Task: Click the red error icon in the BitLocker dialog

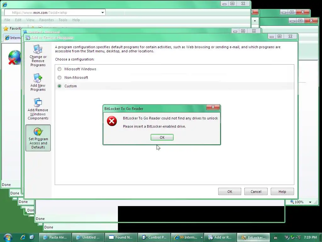Action: (112, 121)
